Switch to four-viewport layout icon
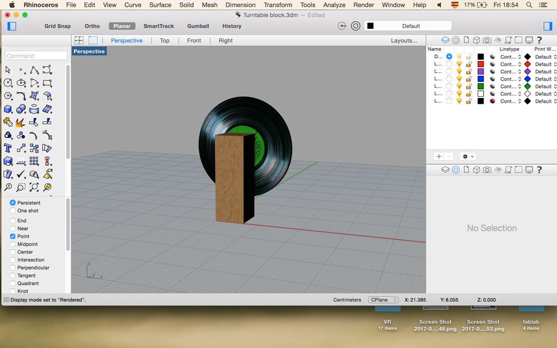Image resolution: width=557 pixels, height=348 pixels. (79, 40)
